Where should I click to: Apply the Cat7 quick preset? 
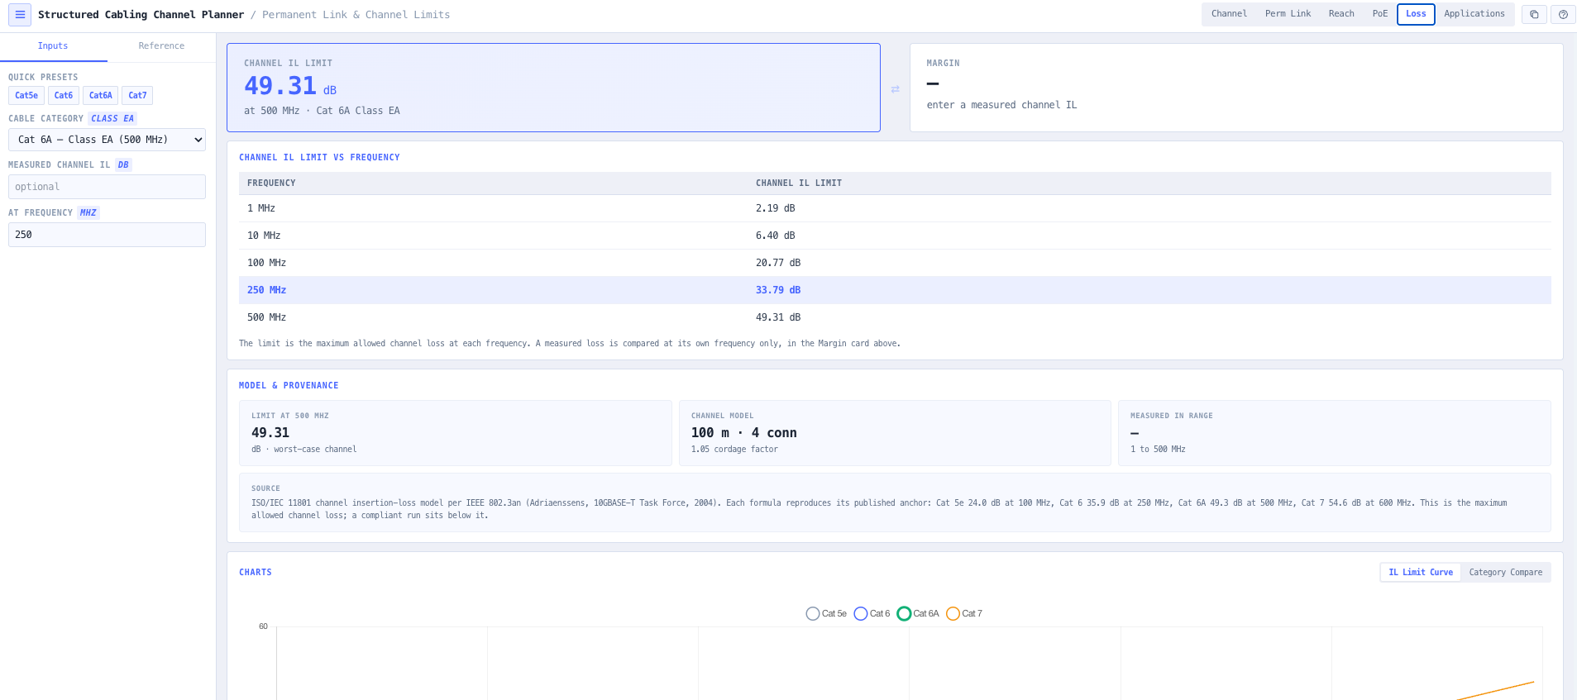coord(137,96)
